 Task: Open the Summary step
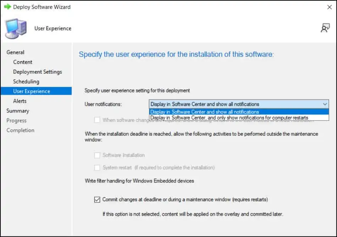[18, 111]
